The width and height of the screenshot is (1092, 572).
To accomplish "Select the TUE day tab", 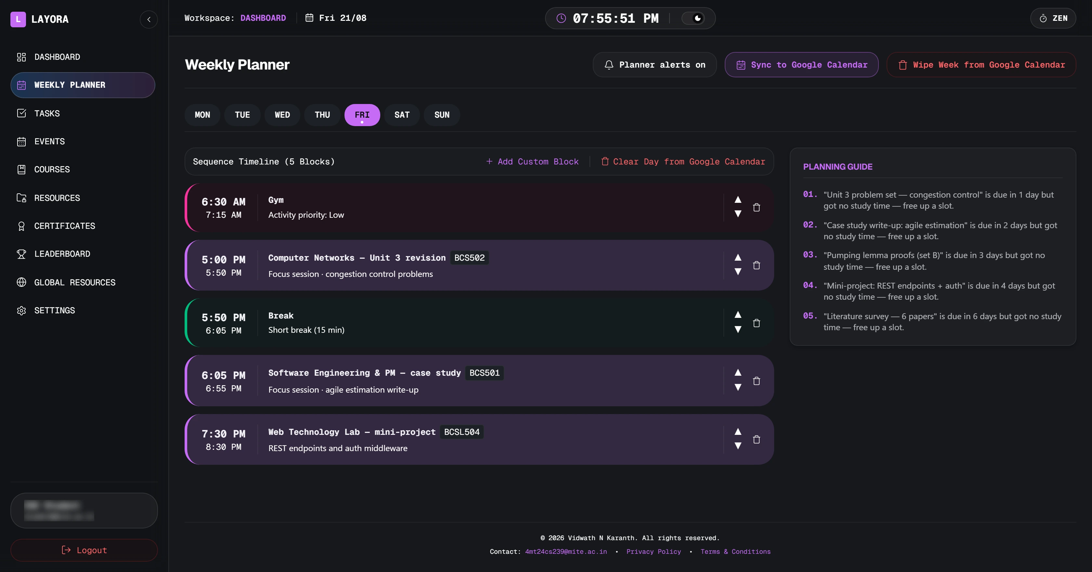I will (x=242, y=115).
